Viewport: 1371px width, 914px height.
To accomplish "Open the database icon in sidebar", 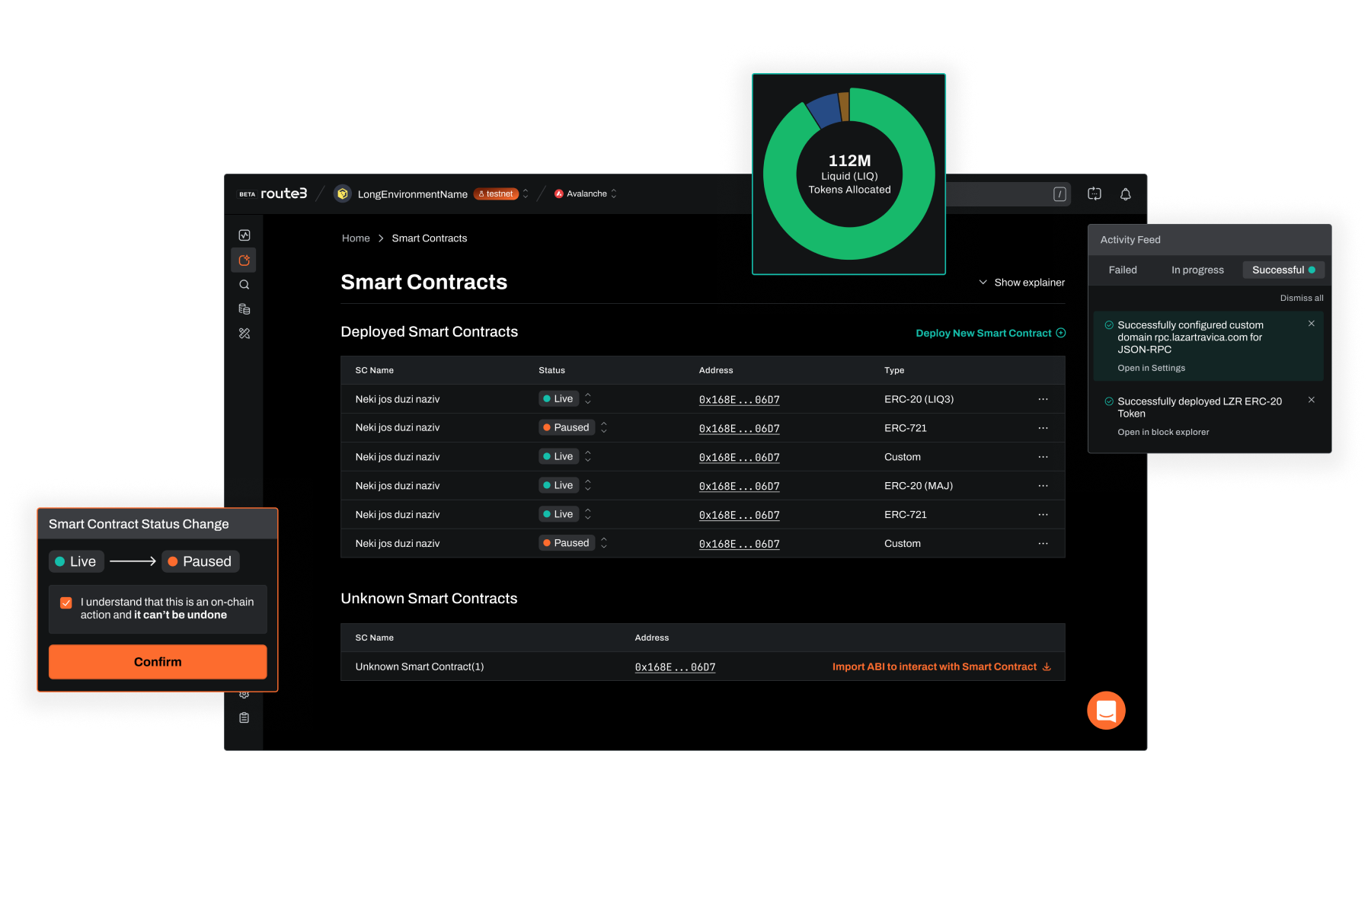I will (x=244, y=309).
